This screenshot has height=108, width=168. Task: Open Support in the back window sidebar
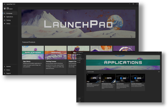click(10, 73)
